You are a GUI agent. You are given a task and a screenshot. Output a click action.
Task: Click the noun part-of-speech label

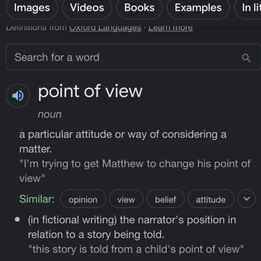[50, 114]
